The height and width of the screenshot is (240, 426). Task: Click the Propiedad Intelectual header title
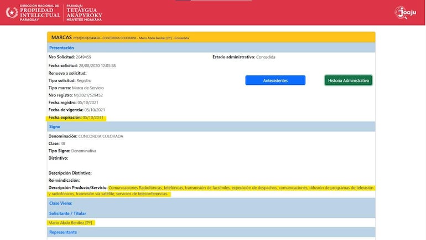[x=40, y=13]
